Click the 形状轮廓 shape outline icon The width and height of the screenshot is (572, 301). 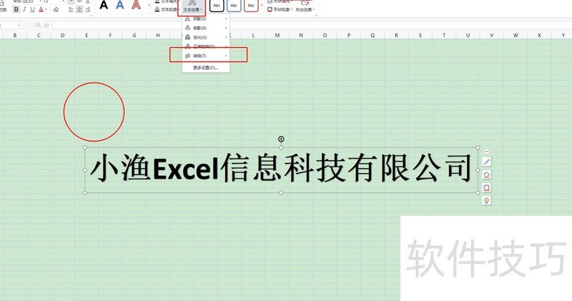tap(270, 9)
